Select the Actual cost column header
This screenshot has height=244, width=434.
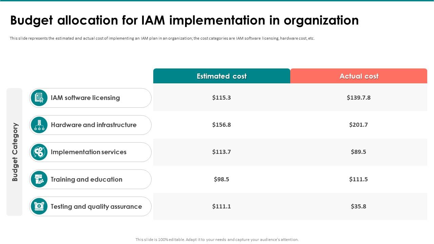(x=359, y=76)
